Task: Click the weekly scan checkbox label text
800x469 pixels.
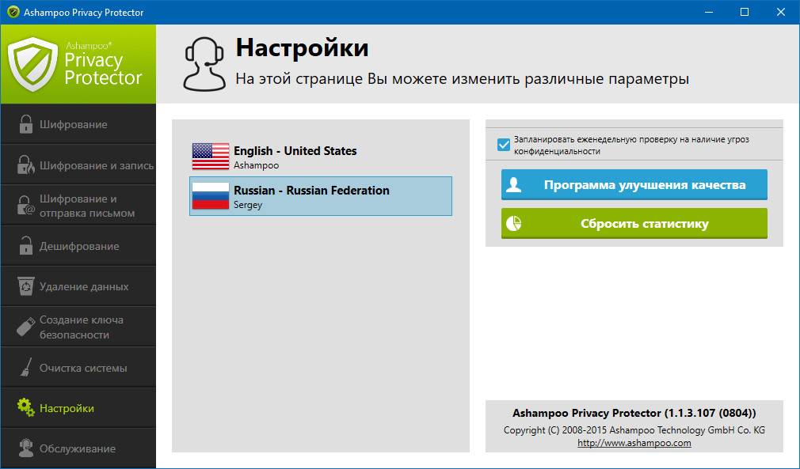Action: 631,146
